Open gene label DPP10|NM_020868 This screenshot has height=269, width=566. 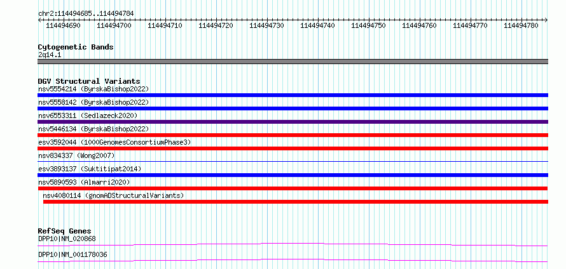pos(67,239)
